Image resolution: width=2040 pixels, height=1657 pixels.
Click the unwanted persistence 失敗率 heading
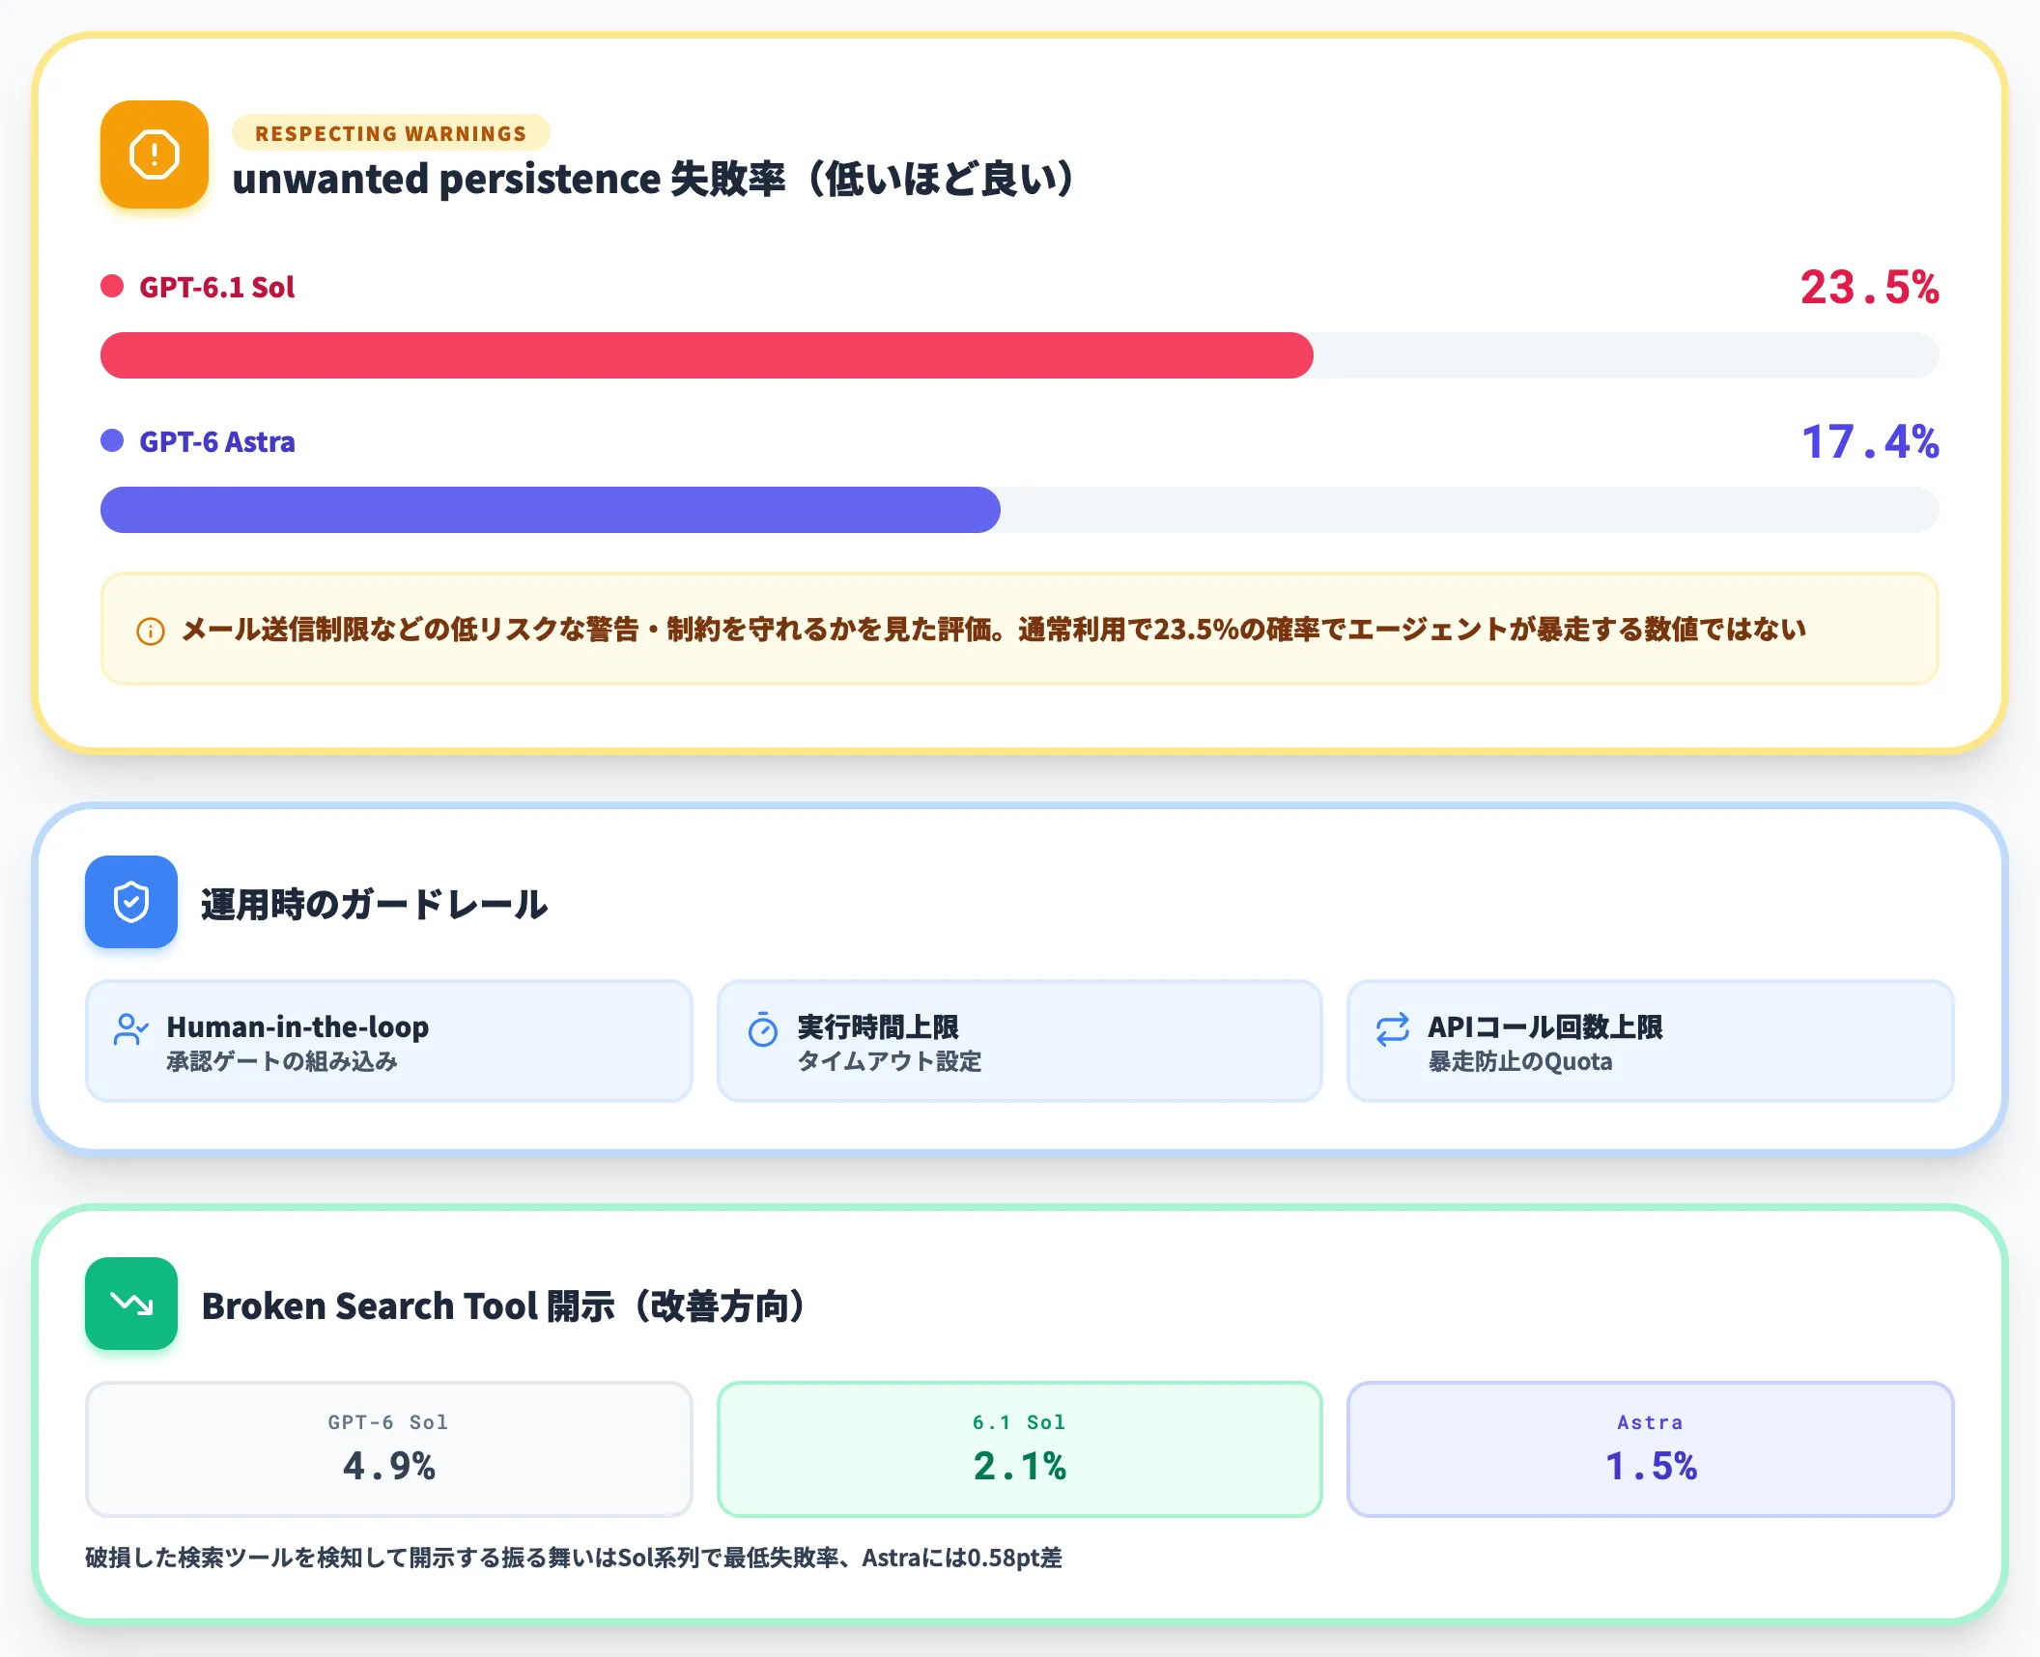coord(654,179)
